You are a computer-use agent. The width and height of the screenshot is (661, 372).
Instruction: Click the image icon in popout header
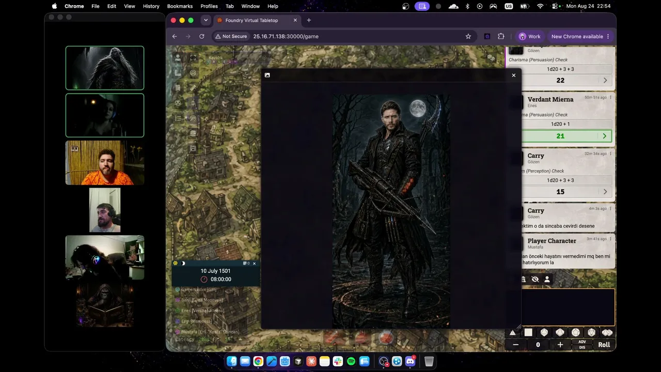pyautogui.click(x=267, y=75)
